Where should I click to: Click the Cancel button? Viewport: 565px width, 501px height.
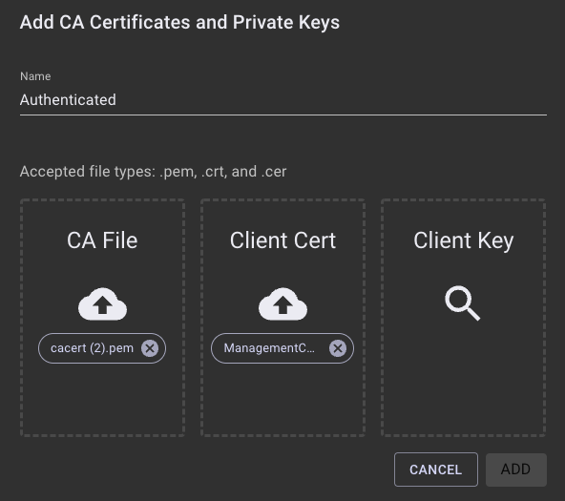[x=436, y=470]
